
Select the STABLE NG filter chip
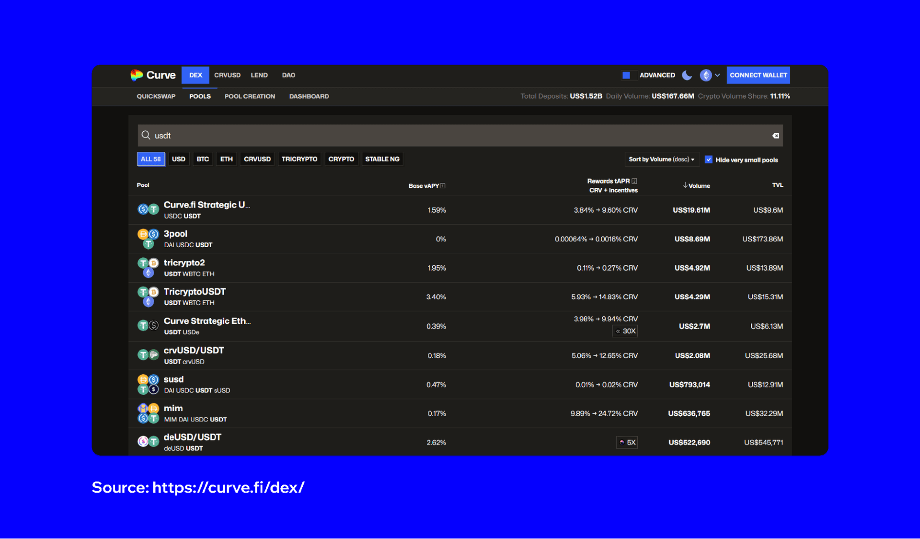pyautogui.click(x=382, y=159)
